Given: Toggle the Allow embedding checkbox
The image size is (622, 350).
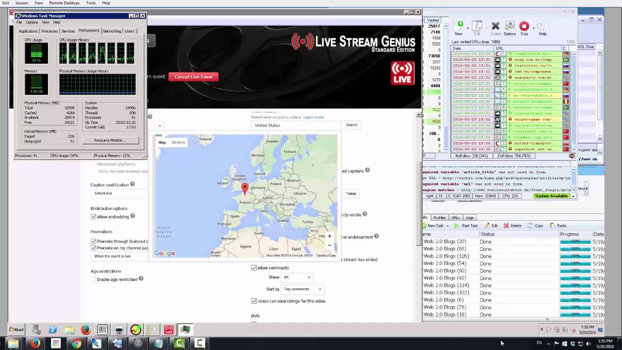Looking at the screenshot, I should [x=93, y=217].
